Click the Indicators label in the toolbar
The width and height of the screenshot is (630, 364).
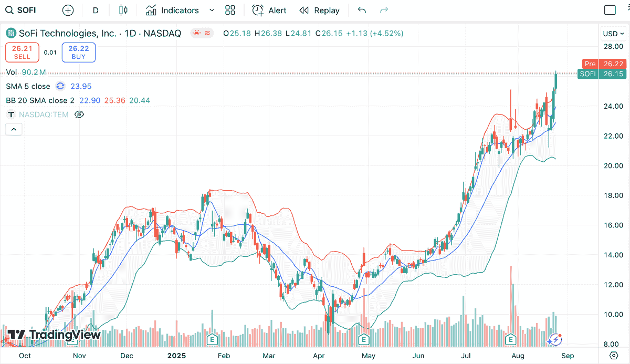180,11
